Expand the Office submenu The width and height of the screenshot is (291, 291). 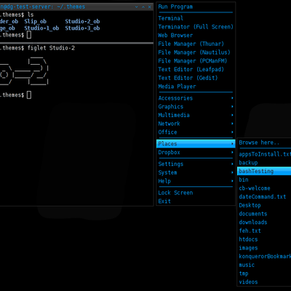196,132
